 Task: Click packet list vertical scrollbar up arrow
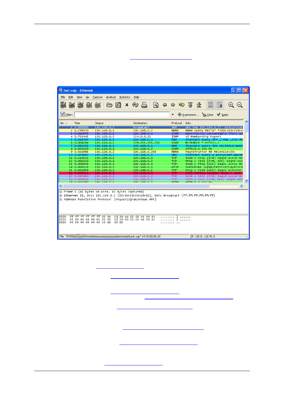tap(246, 121)
